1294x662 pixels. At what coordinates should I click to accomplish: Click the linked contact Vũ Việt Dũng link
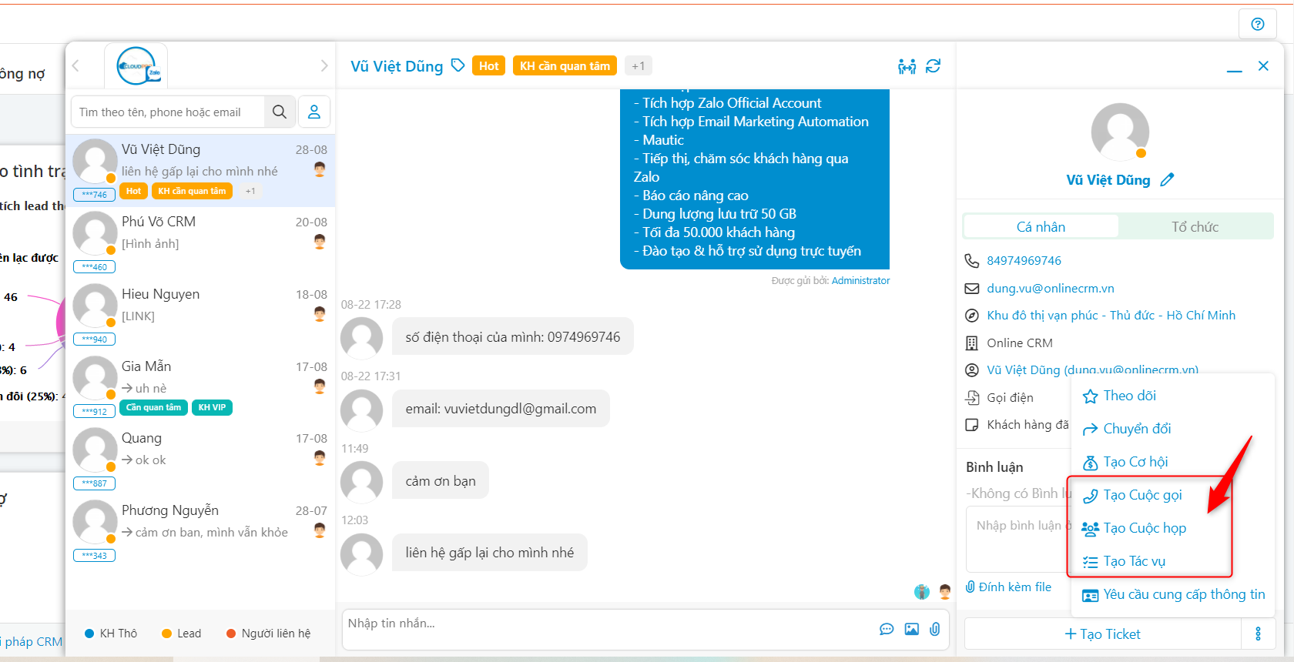click(x=1092, y=370)
